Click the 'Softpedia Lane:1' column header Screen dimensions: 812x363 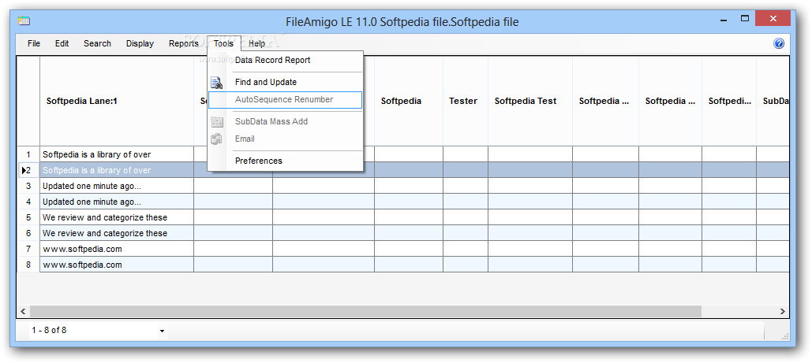[117, 102]
